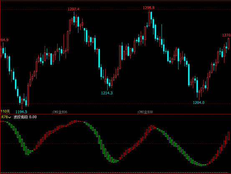Click the divider between chart and indicator panes

(115, 114)
